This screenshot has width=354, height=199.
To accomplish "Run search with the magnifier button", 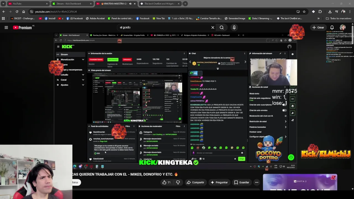I will point(222,27).
